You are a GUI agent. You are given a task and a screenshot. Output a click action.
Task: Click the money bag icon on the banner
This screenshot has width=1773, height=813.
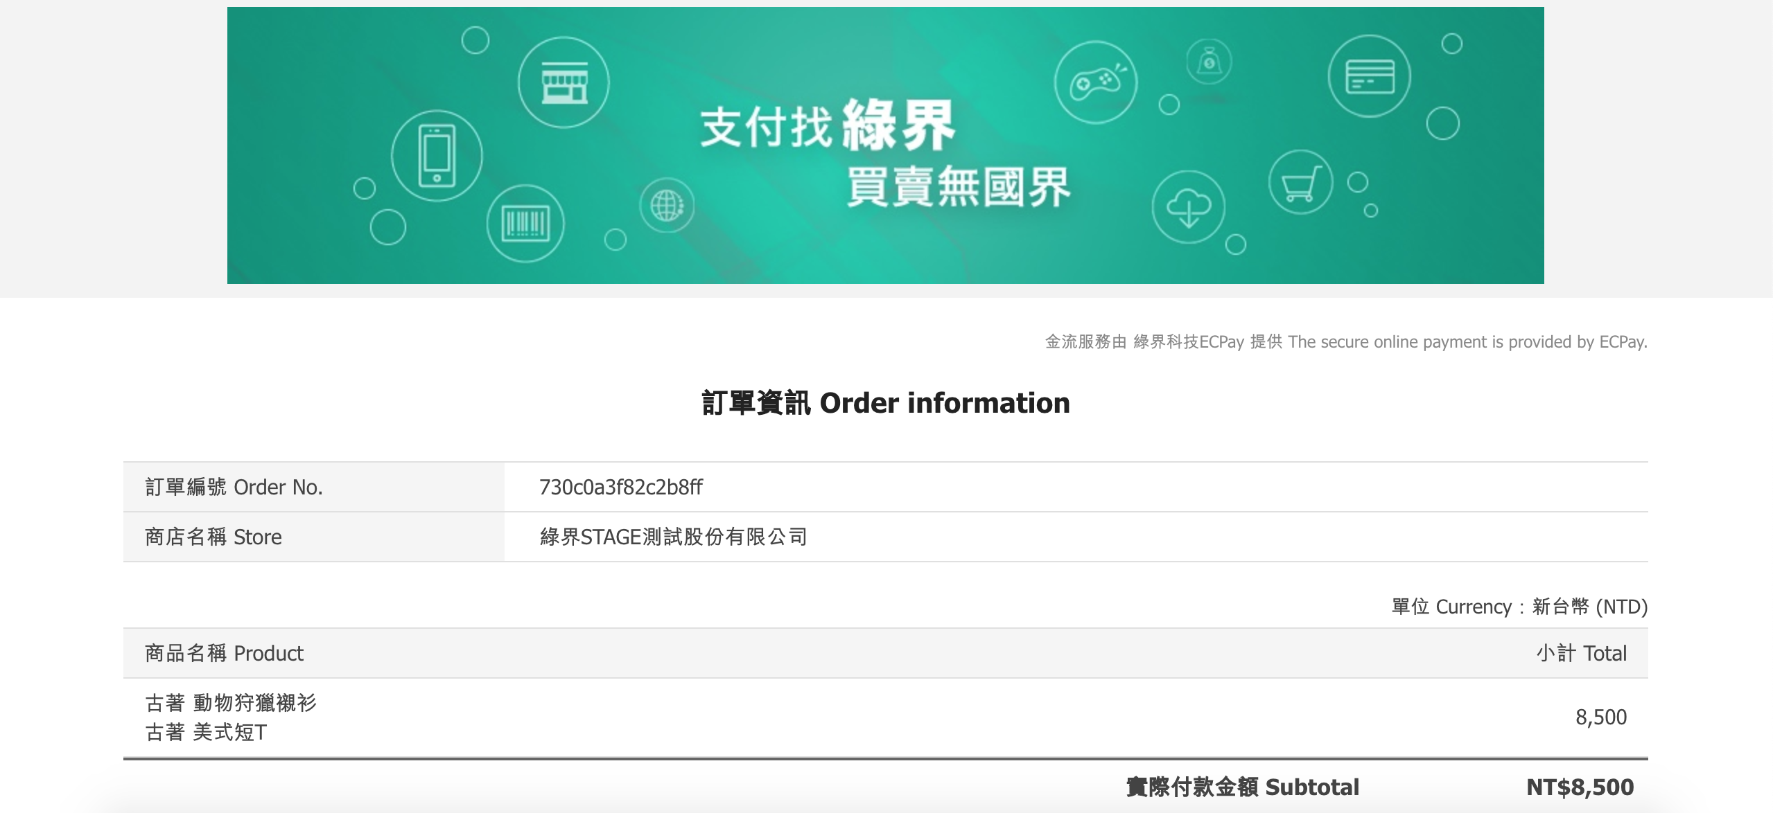coord(1207,62)
